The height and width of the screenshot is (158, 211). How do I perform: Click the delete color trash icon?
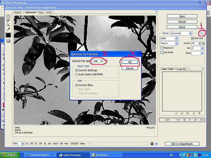[199, 113]
